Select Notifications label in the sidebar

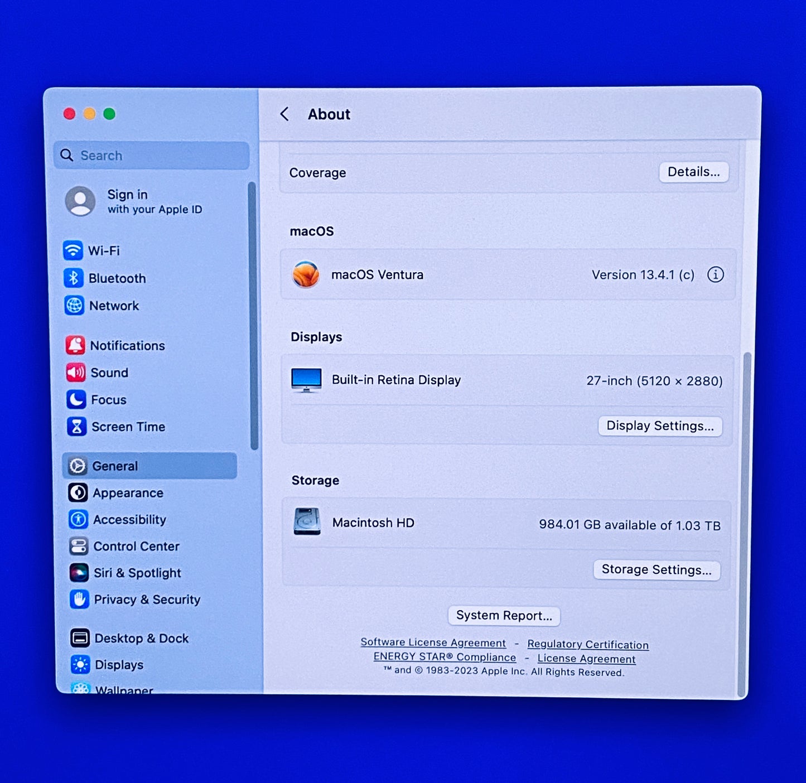(x=127, y=346)
